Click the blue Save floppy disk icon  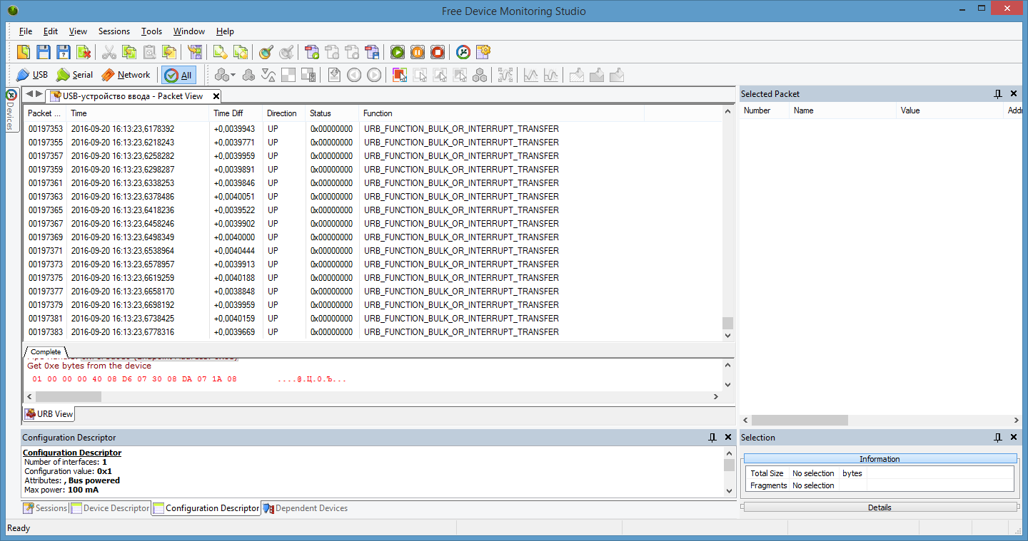tap(44, 52)
